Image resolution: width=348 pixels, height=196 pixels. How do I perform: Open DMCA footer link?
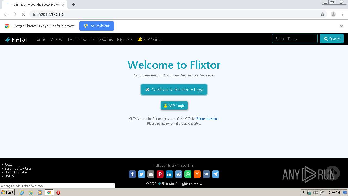click(x=9, y=176)
